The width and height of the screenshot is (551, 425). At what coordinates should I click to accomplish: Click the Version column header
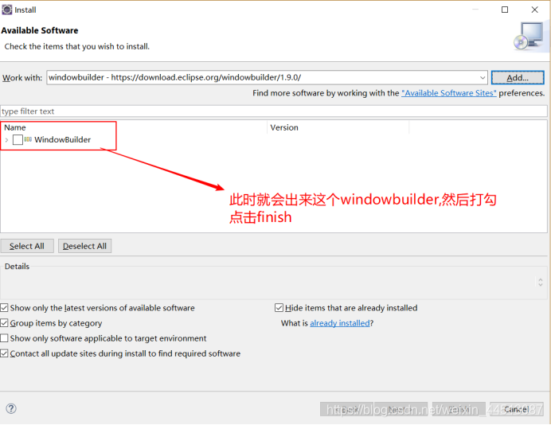(338, 127)
